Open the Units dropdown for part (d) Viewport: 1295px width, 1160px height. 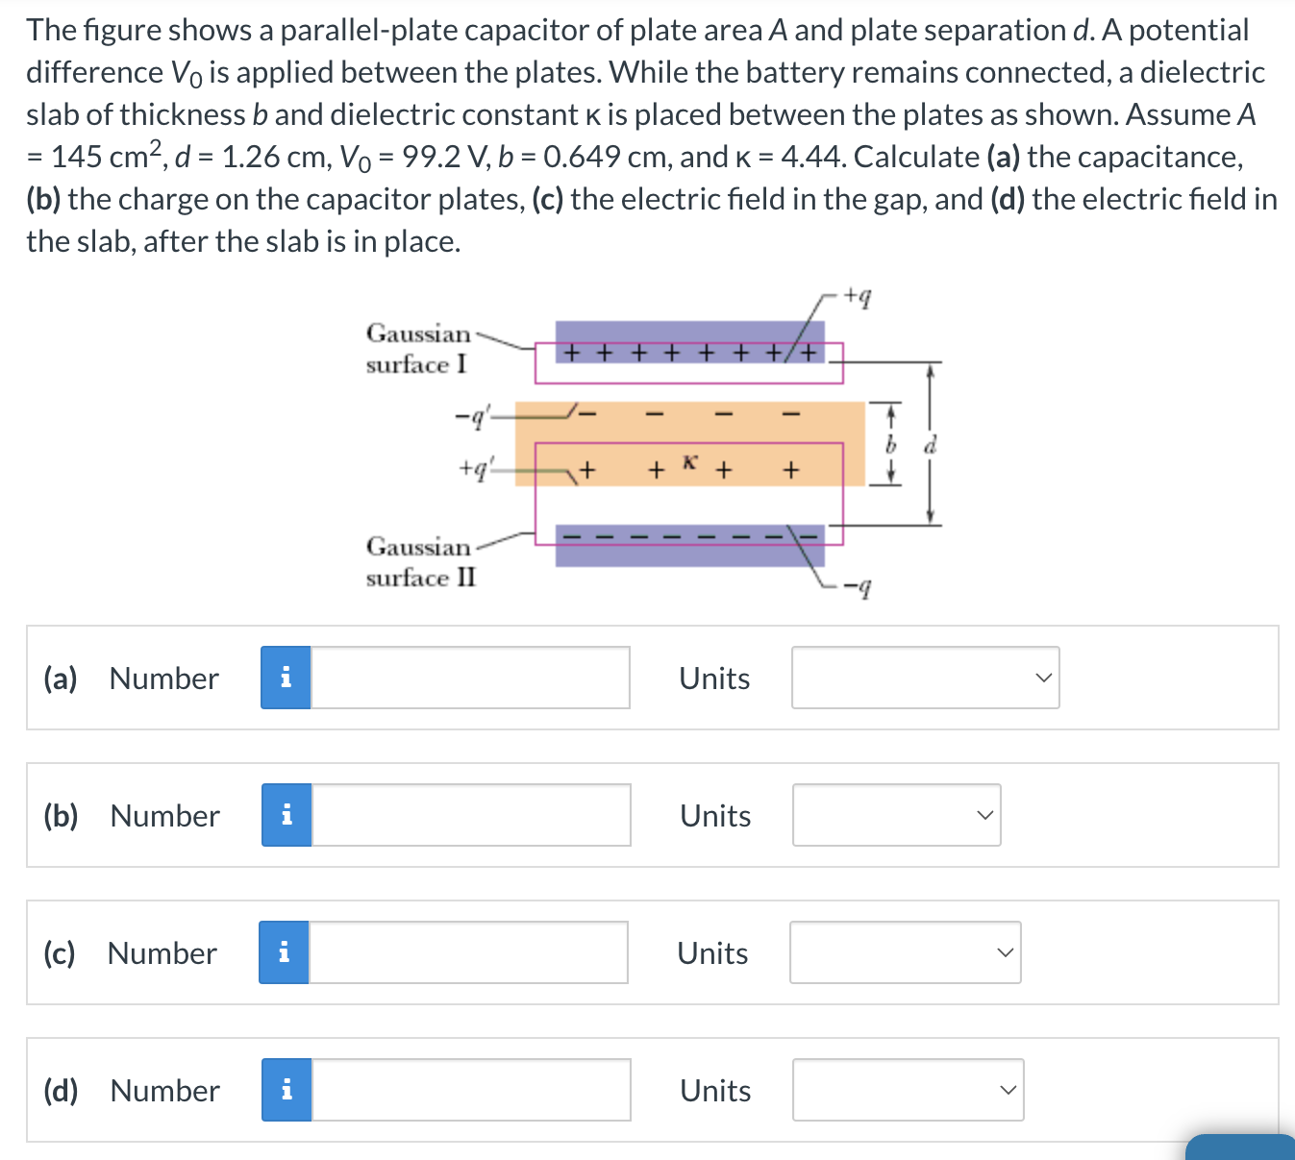tap(907, 1090)
